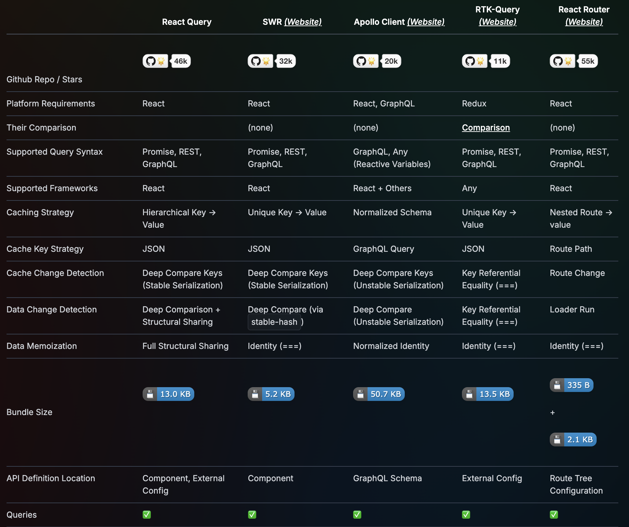Click the 'Route Path' cache key cell
This screenshot has height=527, width=629.
click(571, 249)
